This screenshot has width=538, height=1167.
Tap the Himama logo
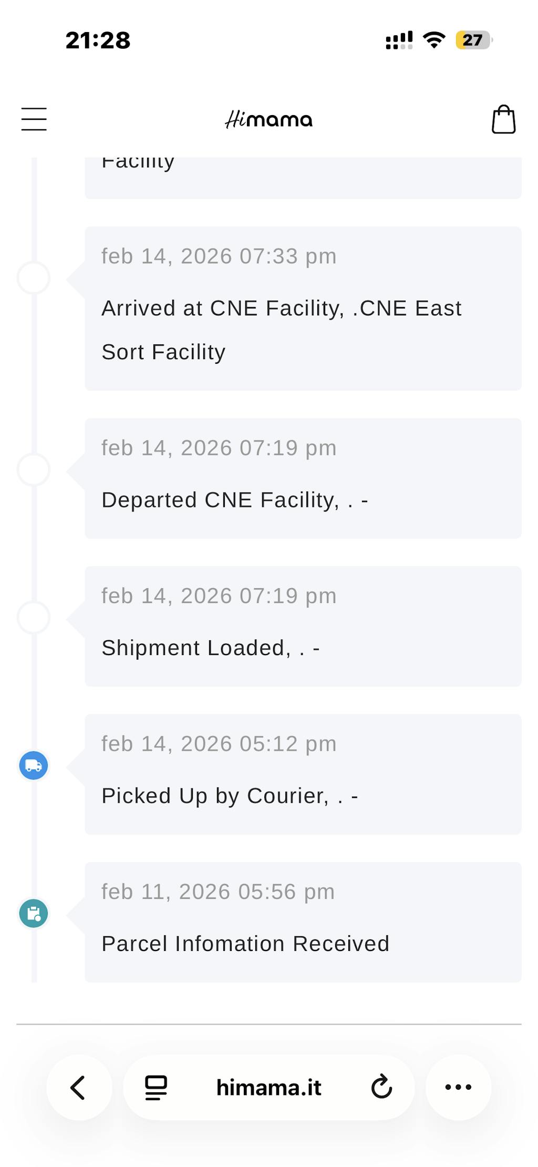(268, 119)
